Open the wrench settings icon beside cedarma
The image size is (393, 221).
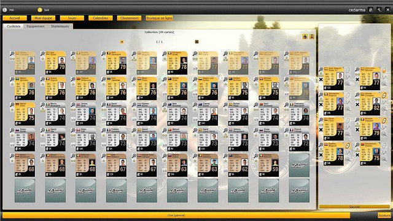pyautogui.click(x=379, y=10)
